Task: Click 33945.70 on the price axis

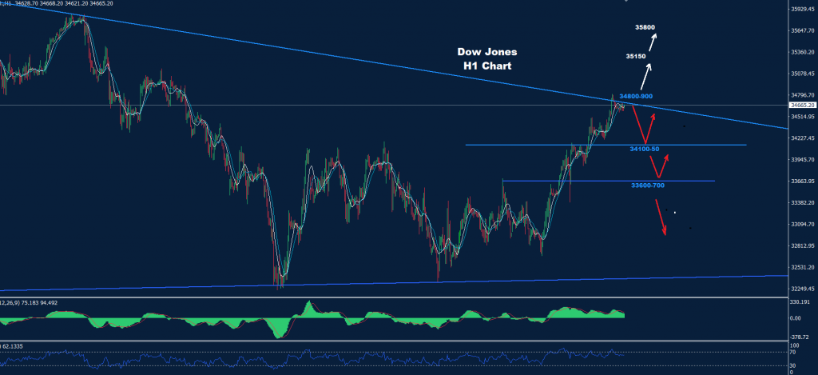Action: [804, 159]
